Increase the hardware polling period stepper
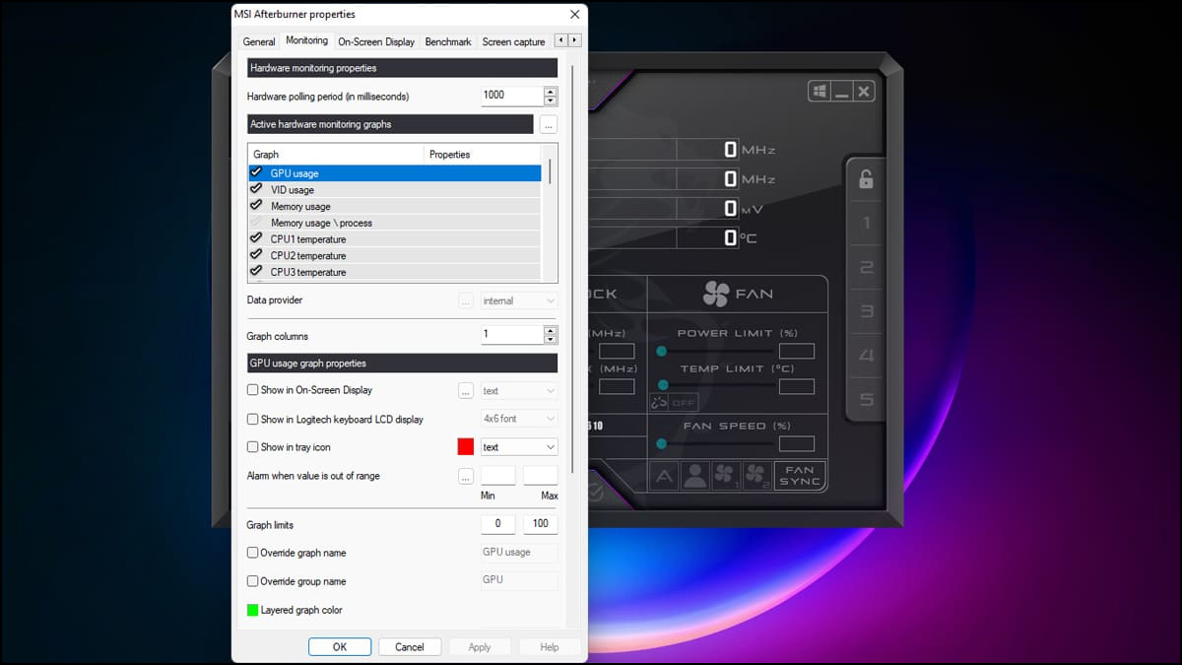 click(x=551, y=91)
